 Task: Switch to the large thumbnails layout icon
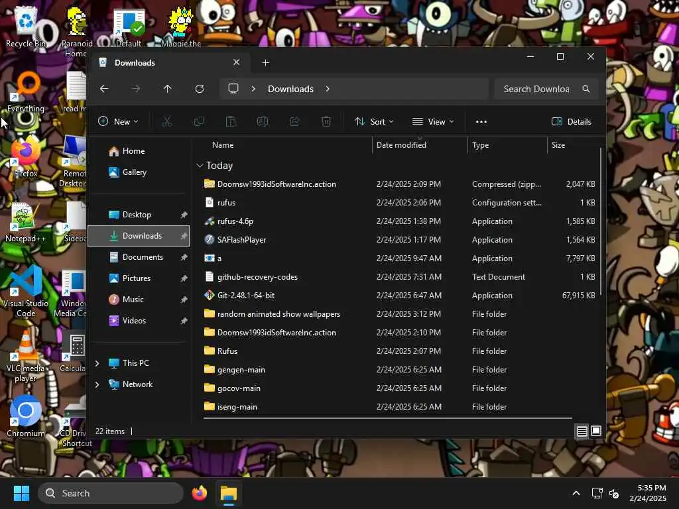(596, 431)
